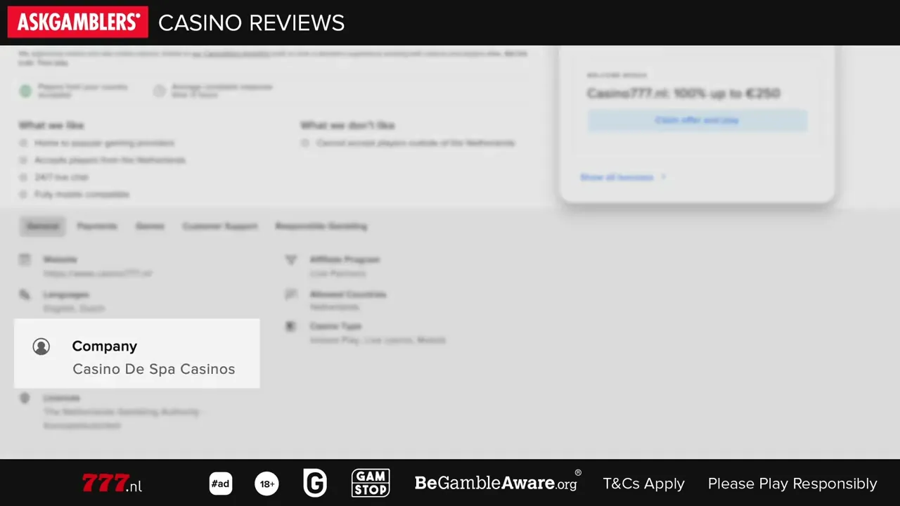Click the #ad badge
Screen dimensions: 900x506
tap(221, 484)
